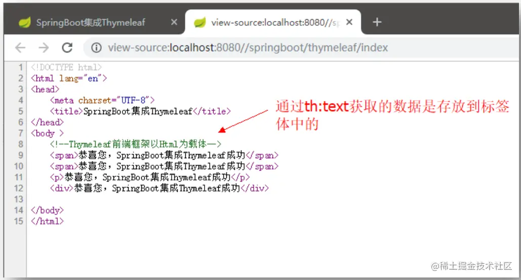Click the <div>恭喜您 line

(x=159, y=188)
